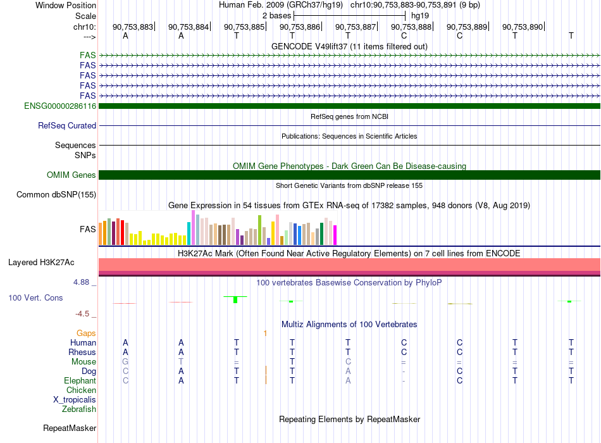Open the GTEx FAS expression bar chart

pos(218,228)
